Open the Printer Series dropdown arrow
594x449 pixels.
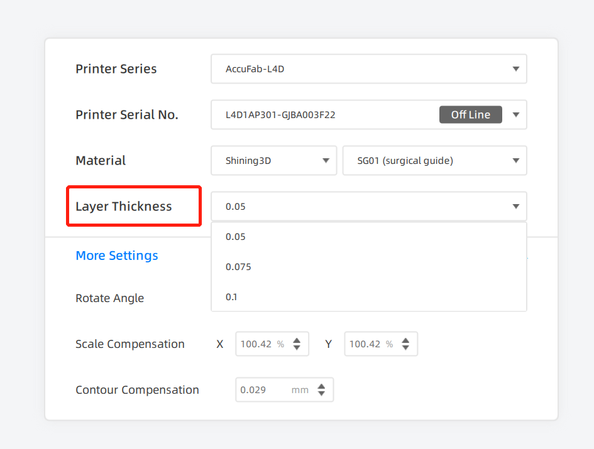point(515,69)
